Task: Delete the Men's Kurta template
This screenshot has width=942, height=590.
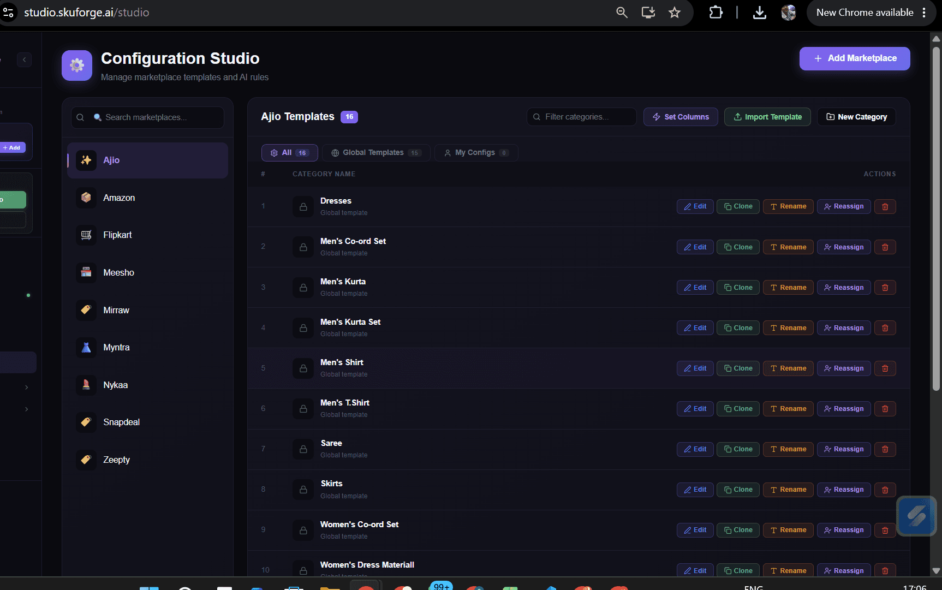Action: (x=885, y=288)
